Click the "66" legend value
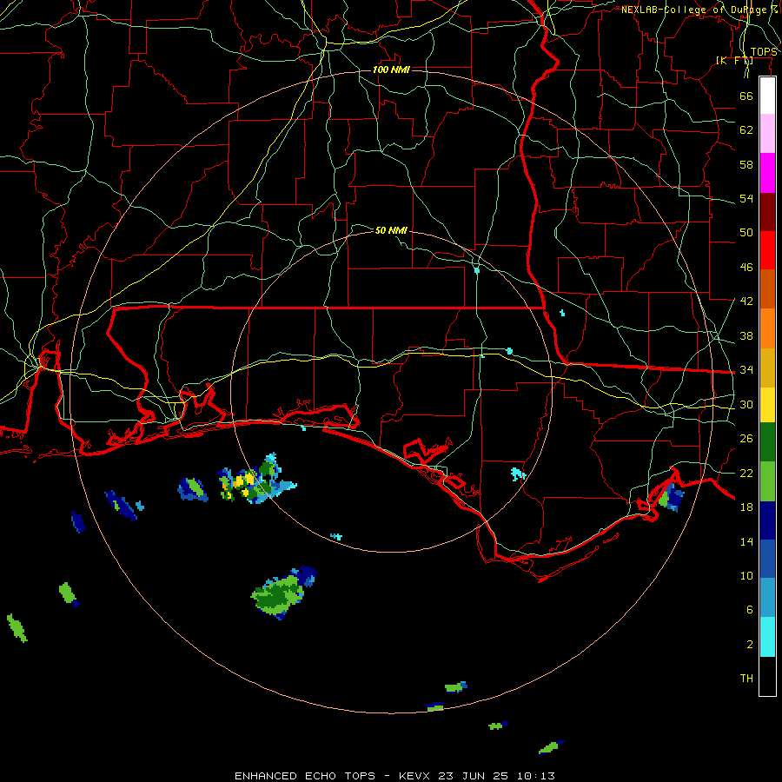 pyautogui.click(x=746, y=96)
